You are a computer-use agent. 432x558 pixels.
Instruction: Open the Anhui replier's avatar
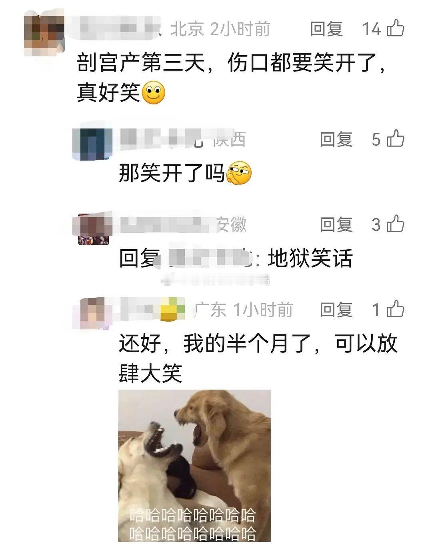coord(94,229)
